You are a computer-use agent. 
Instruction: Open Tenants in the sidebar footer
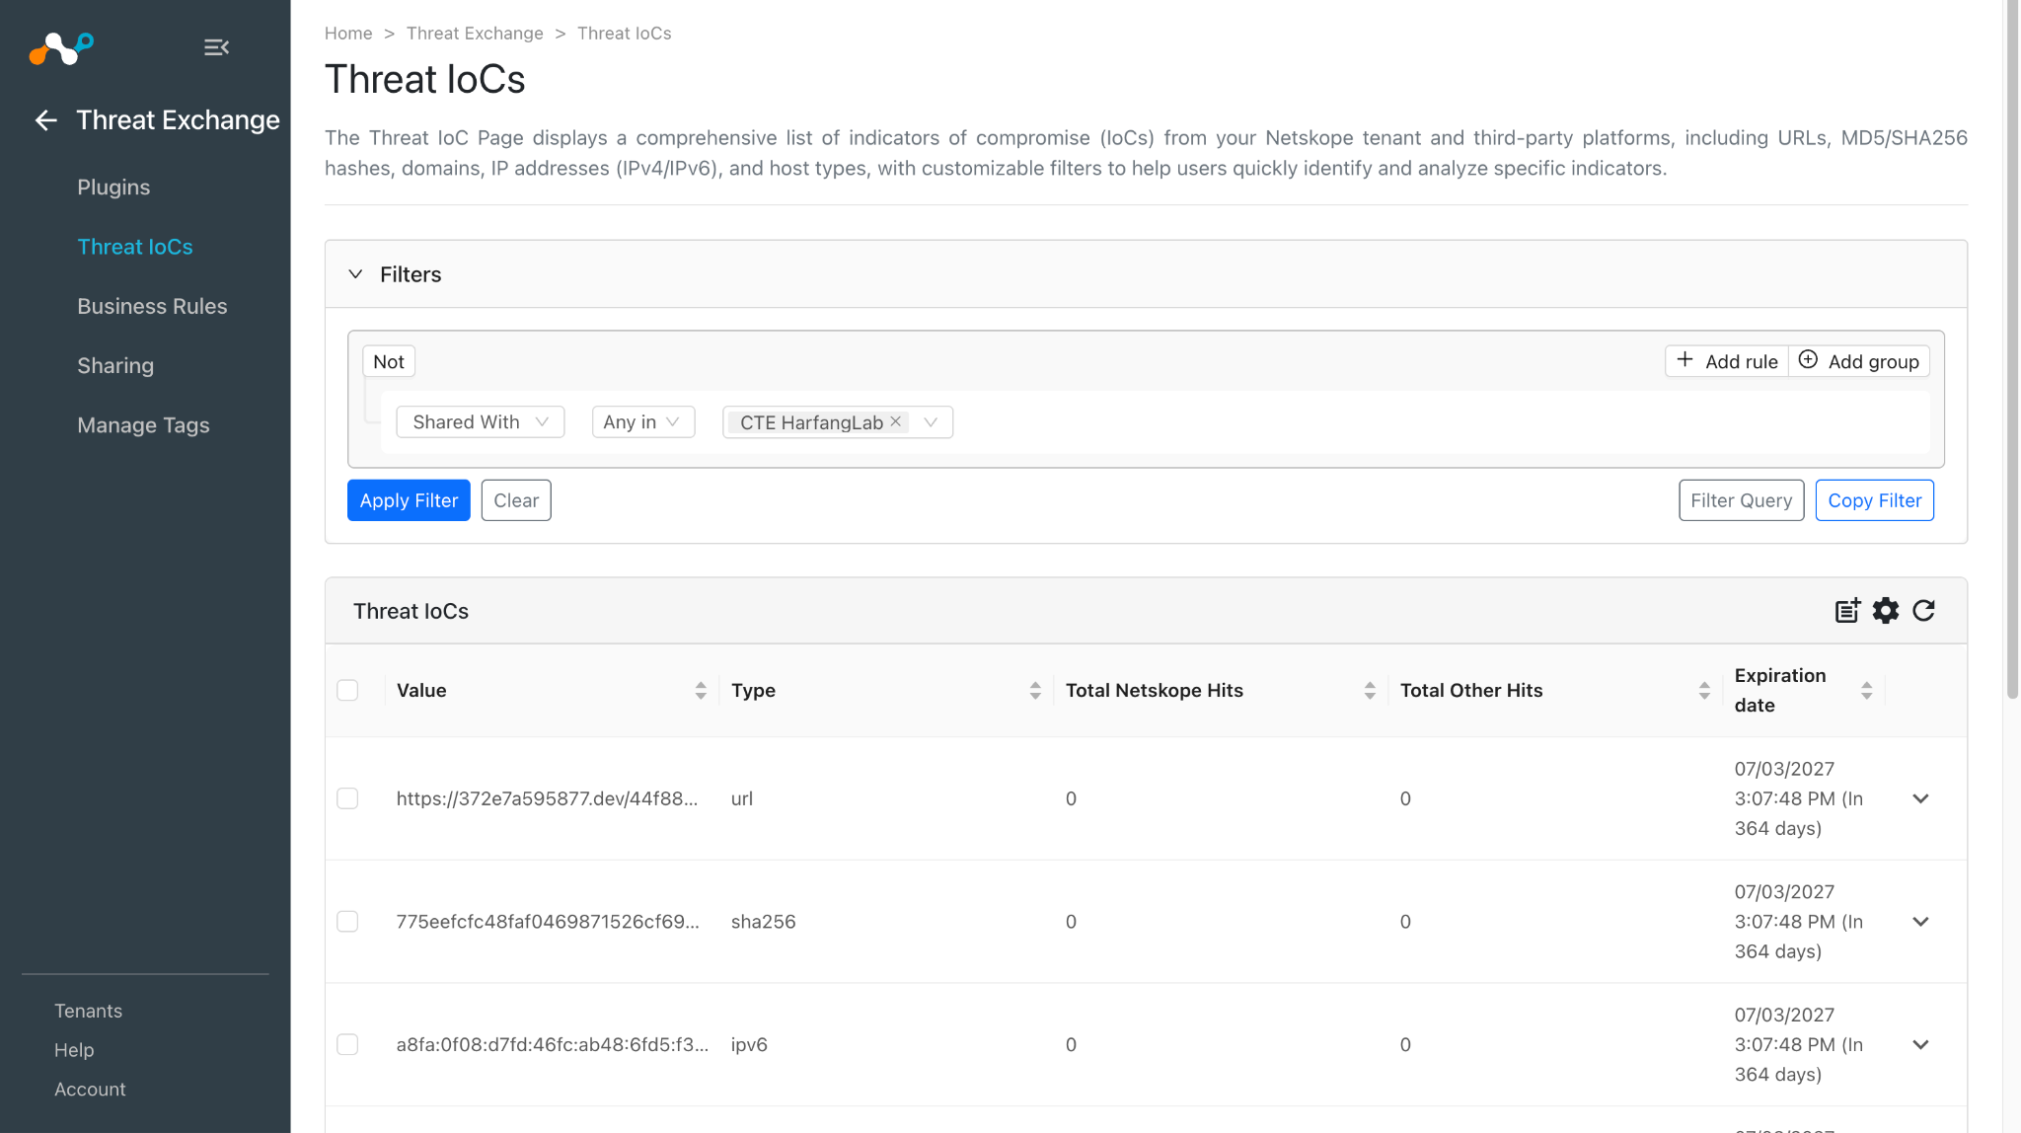pyautogui.click(x=89, y=1011)
